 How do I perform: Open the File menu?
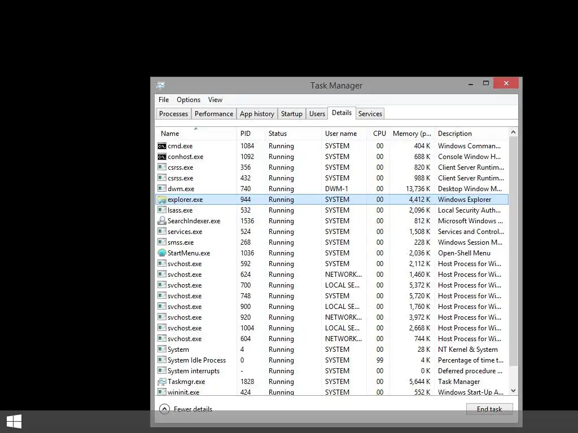164,100
